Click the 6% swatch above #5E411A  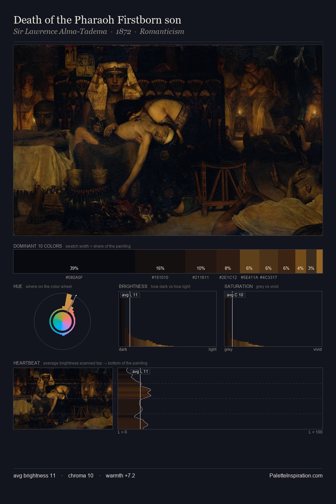(x=249, y=261)
